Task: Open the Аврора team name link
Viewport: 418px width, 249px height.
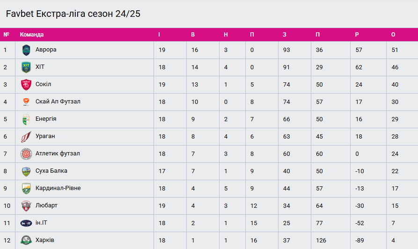Action: 46,50
